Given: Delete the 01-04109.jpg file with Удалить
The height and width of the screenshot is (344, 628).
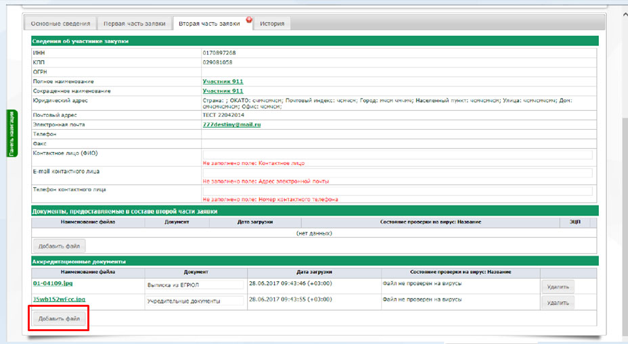Looking at the screenshot, I should click(558, 287).
